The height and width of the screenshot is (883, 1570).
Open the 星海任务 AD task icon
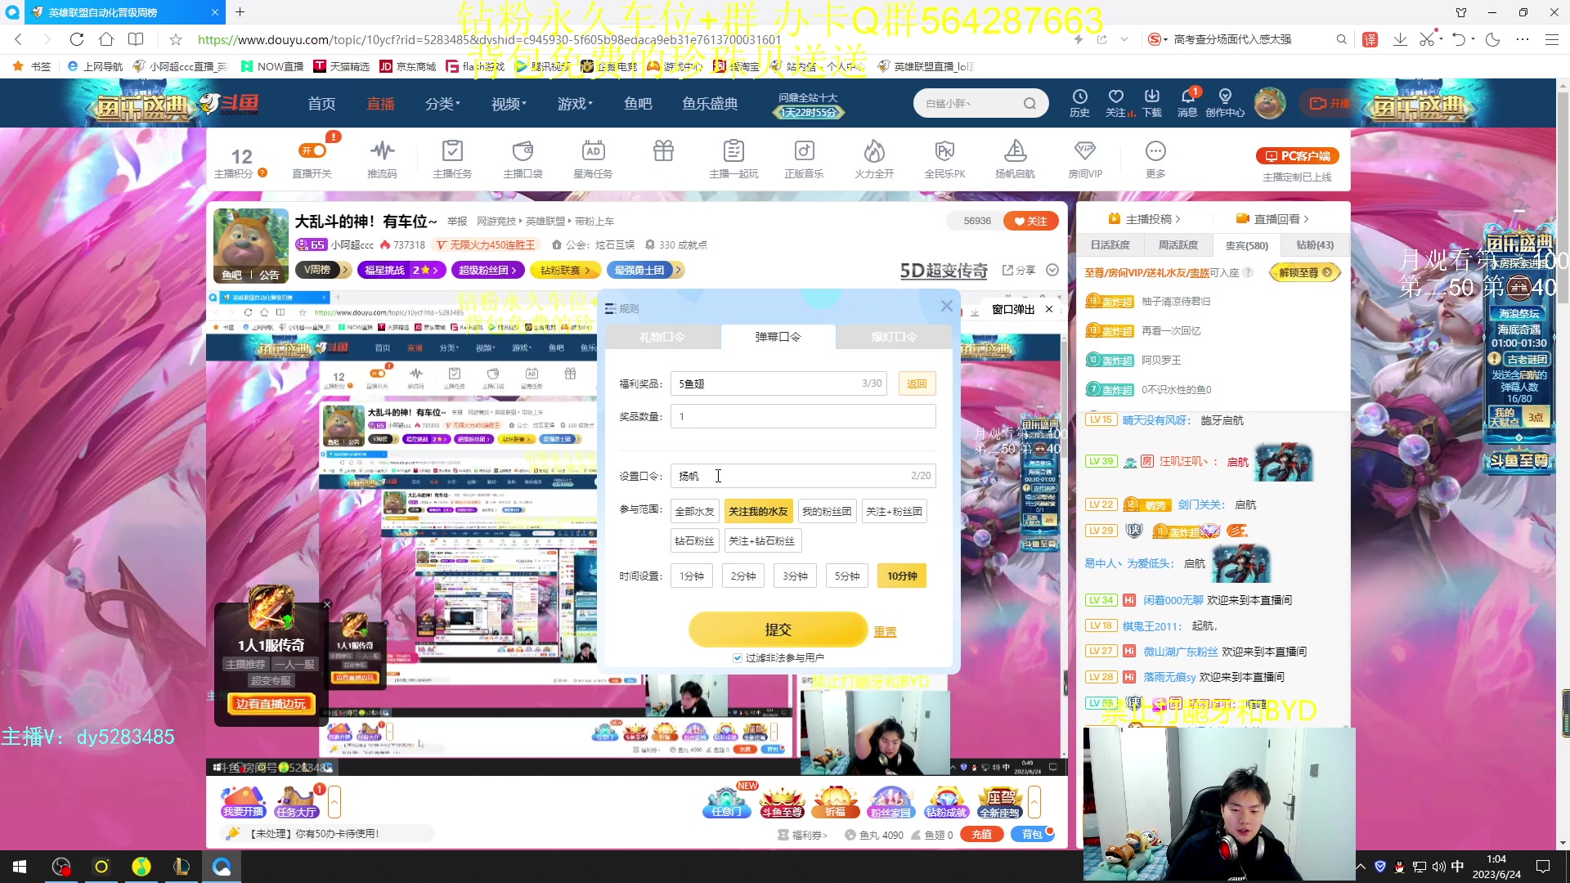click(593, 157)
